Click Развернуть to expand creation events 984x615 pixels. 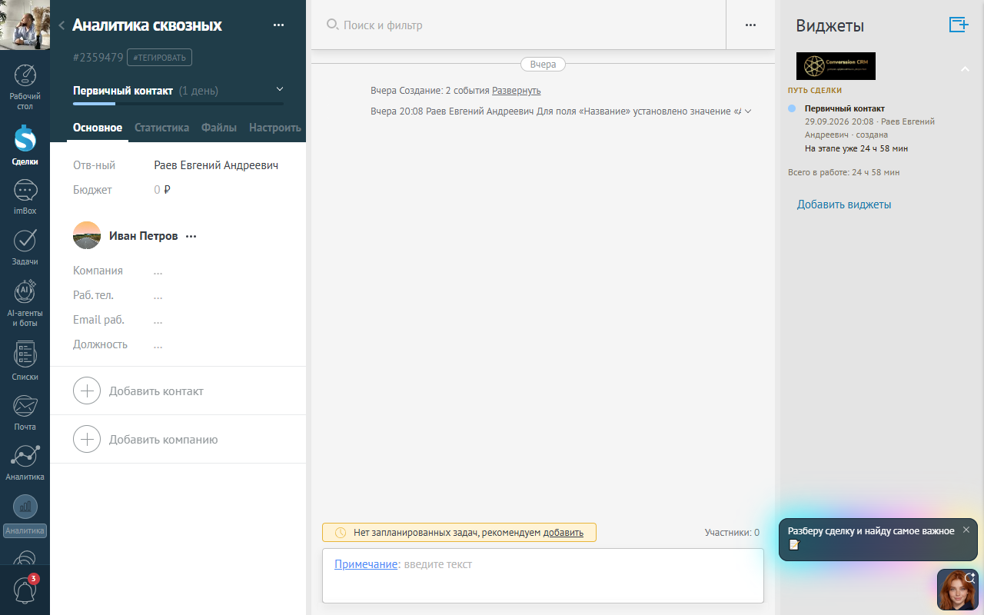[517, 91]
